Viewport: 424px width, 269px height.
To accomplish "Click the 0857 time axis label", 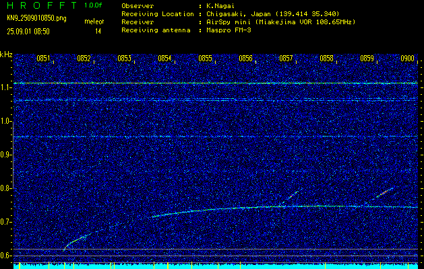I will [x=286, y=59].
